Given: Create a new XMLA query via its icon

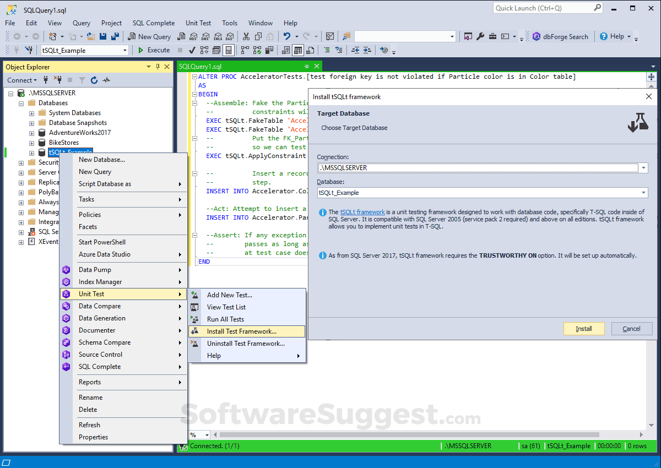Looking at the screenshot, I should (x=218, y=36).
